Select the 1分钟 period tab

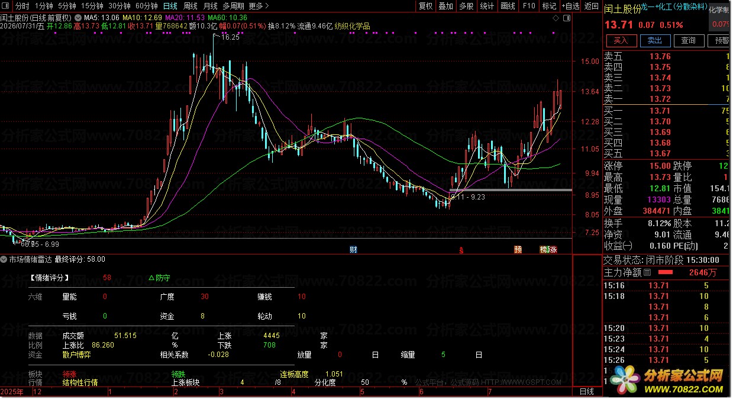pos(44,6)
